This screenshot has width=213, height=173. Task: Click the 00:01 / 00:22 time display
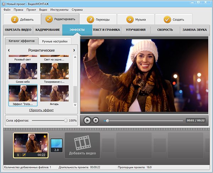196,120
